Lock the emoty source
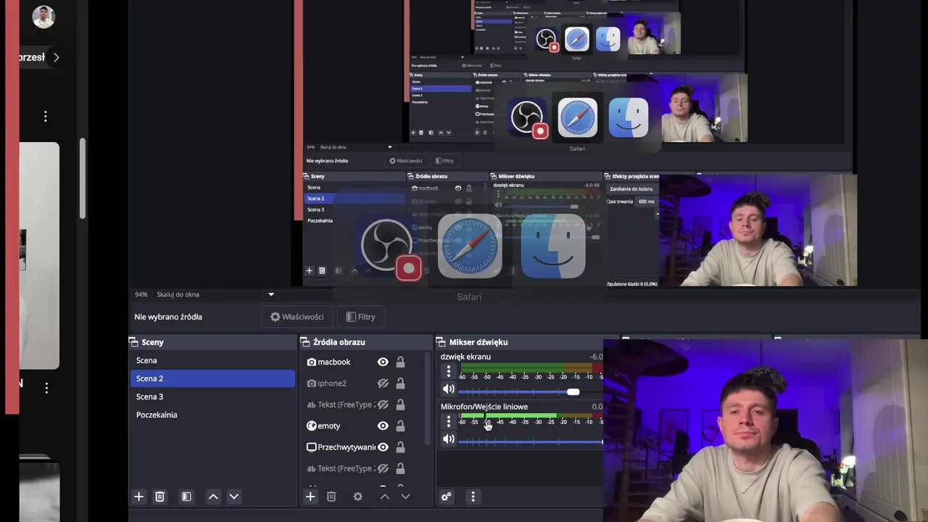 pos(400,426)
